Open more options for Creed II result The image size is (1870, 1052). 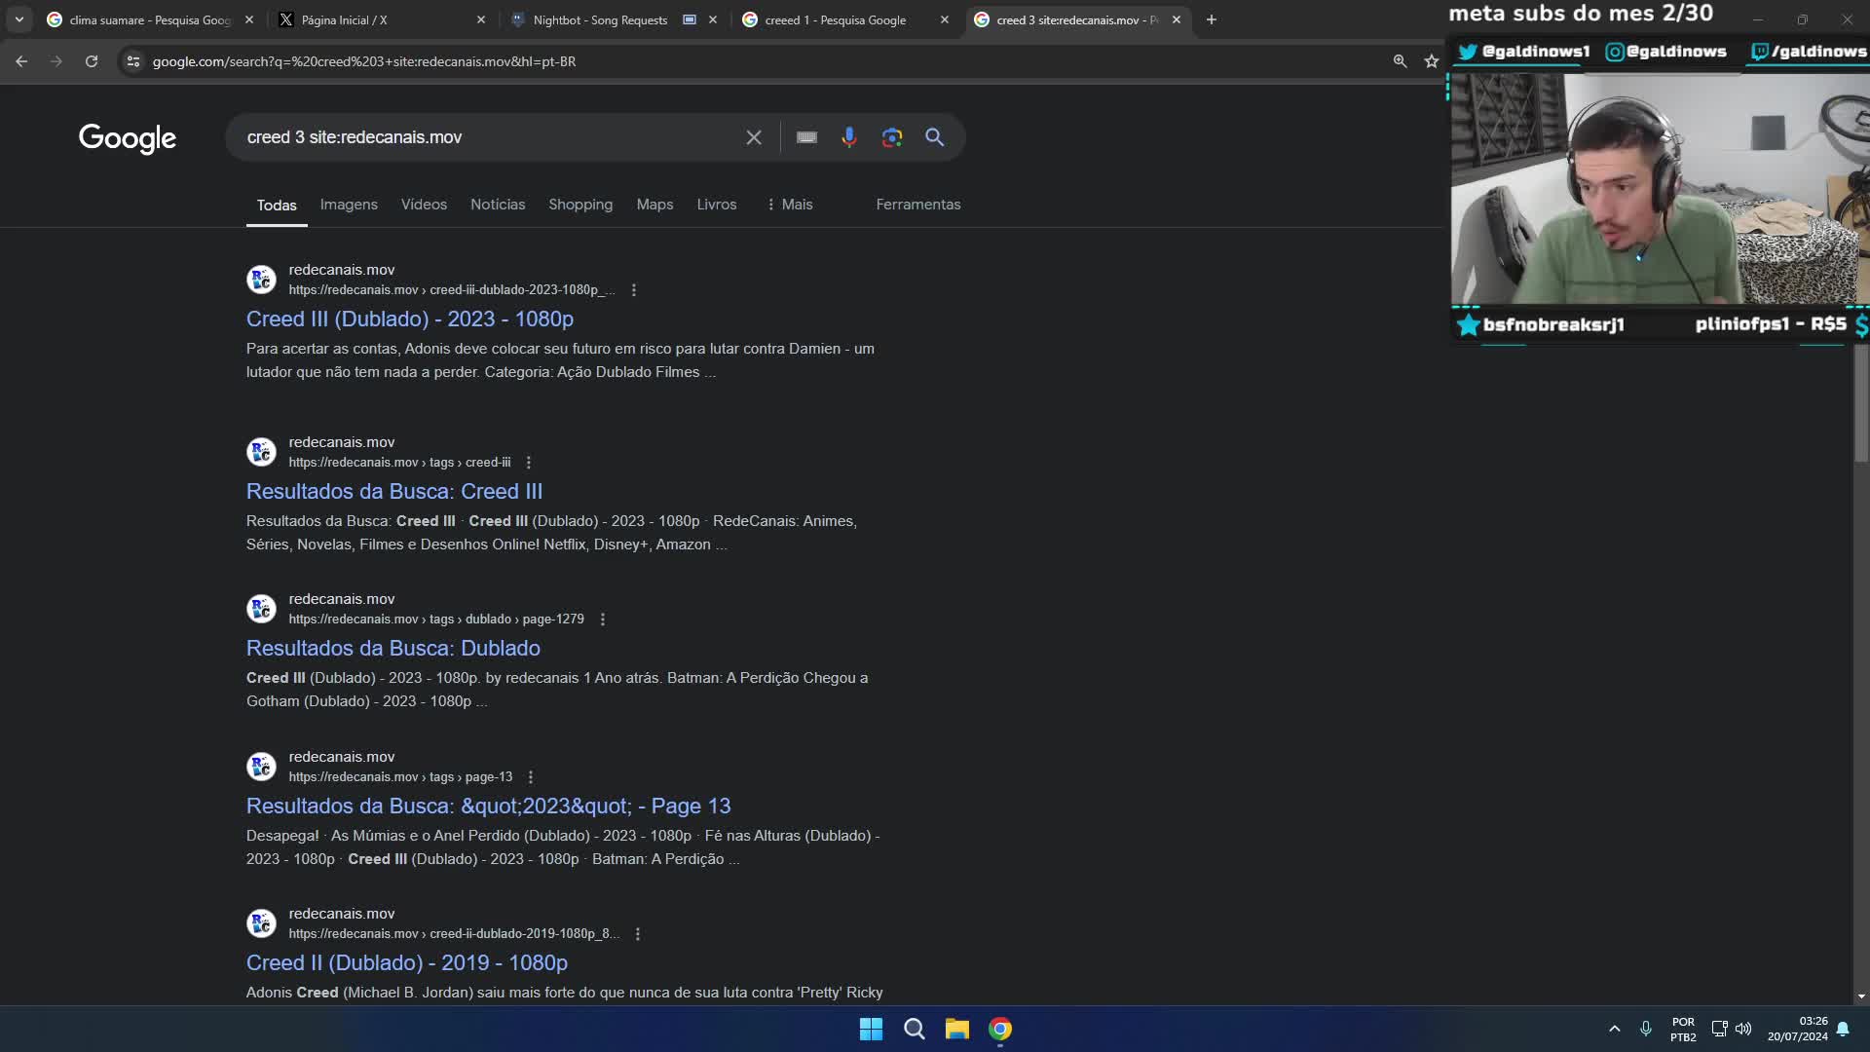(x=638, y=934)
